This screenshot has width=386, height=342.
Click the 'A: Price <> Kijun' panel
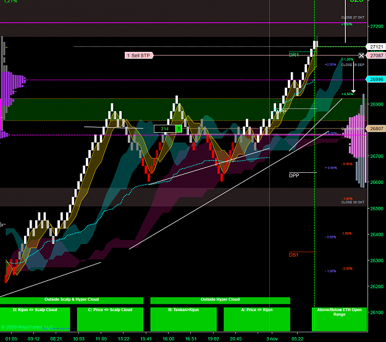click(x=257, y=319)
